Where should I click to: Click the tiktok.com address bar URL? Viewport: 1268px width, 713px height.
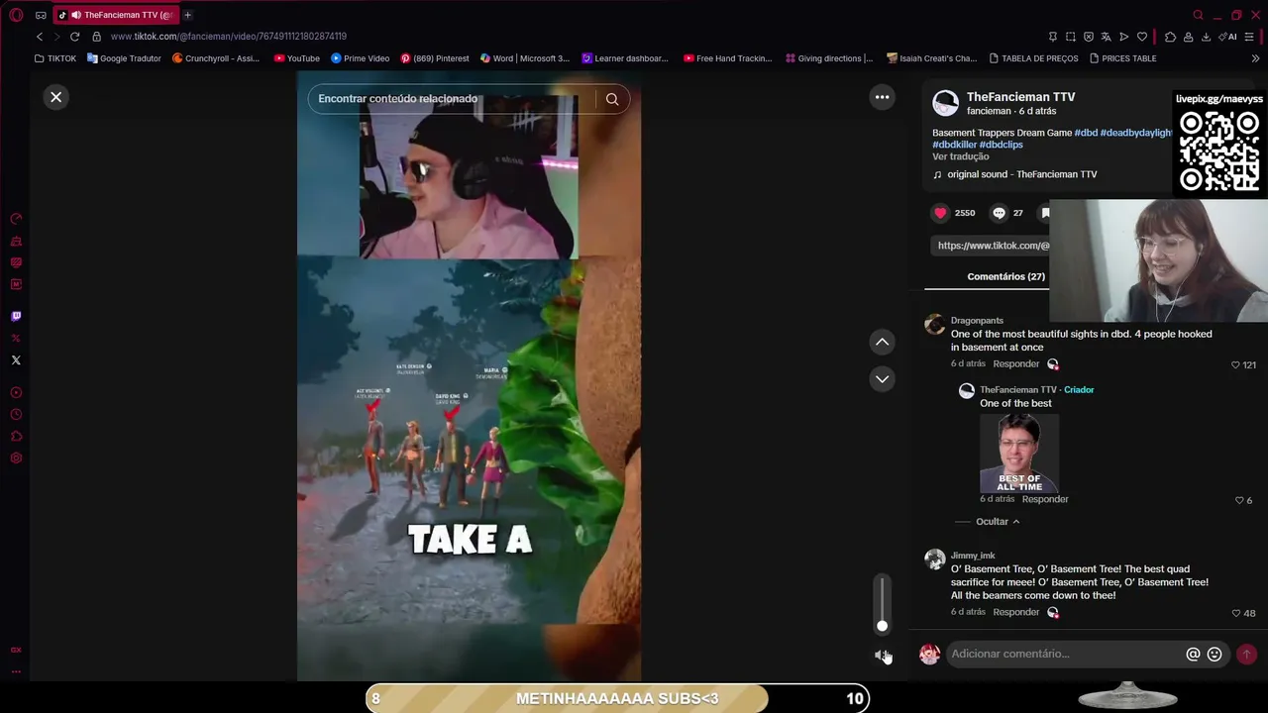pos(229,37)
